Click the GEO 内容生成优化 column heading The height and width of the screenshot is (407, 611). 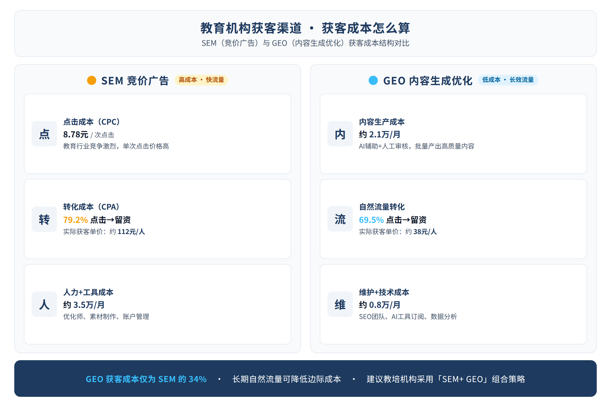(428, 81)
